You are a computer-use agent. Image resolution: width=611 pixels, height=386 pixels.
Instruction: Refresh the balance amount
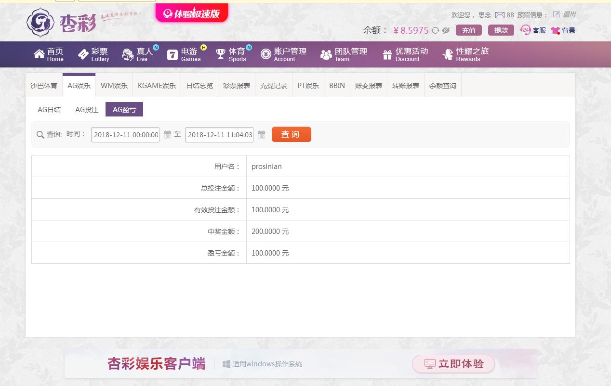[435, 30]
